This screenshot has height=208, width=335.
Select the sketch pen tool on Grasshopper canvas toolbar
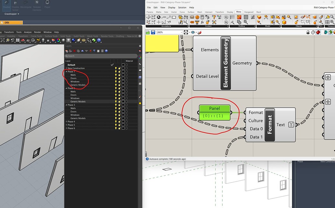click(200, 32)
